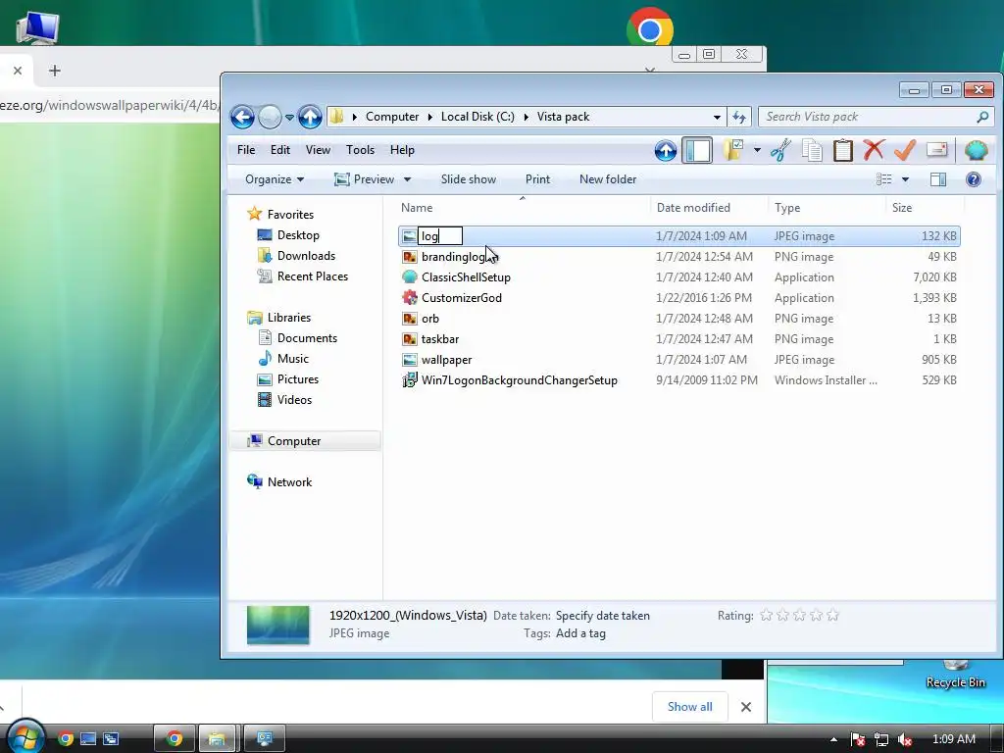Open the Tools menu
Image resolution: width=1004 pixels, height=753 pixels.
coord(360,150)
